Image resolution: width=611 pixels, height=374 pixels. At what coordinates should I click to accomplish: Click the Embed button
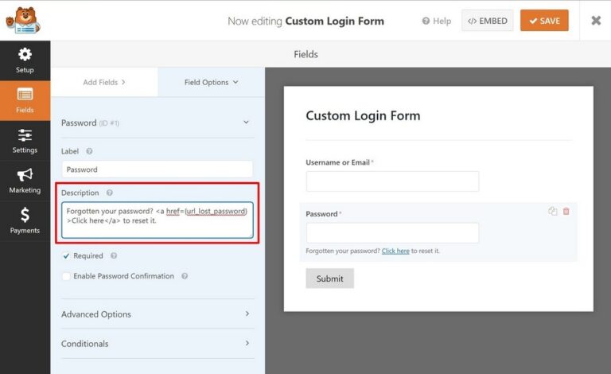coord(487,21)
